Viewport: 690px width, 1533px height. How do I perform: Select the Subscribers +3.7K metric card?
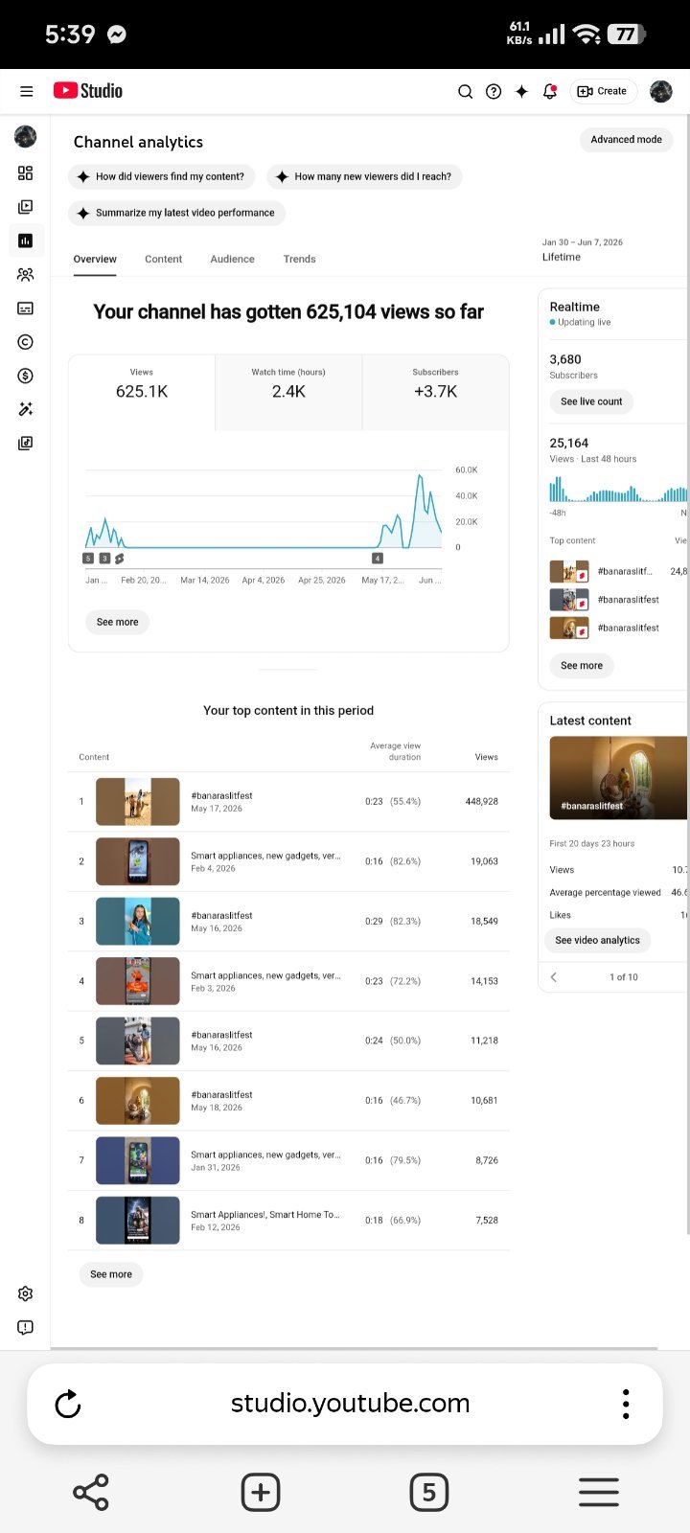[x=435, y=392]
